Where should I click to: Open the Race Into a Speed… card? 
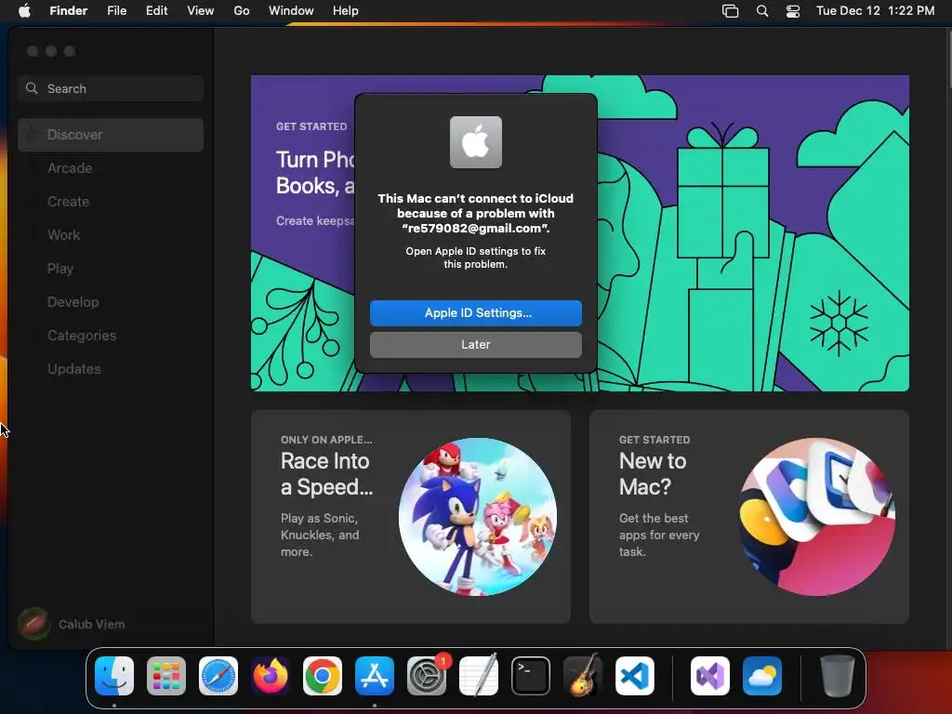pos(410,517)
